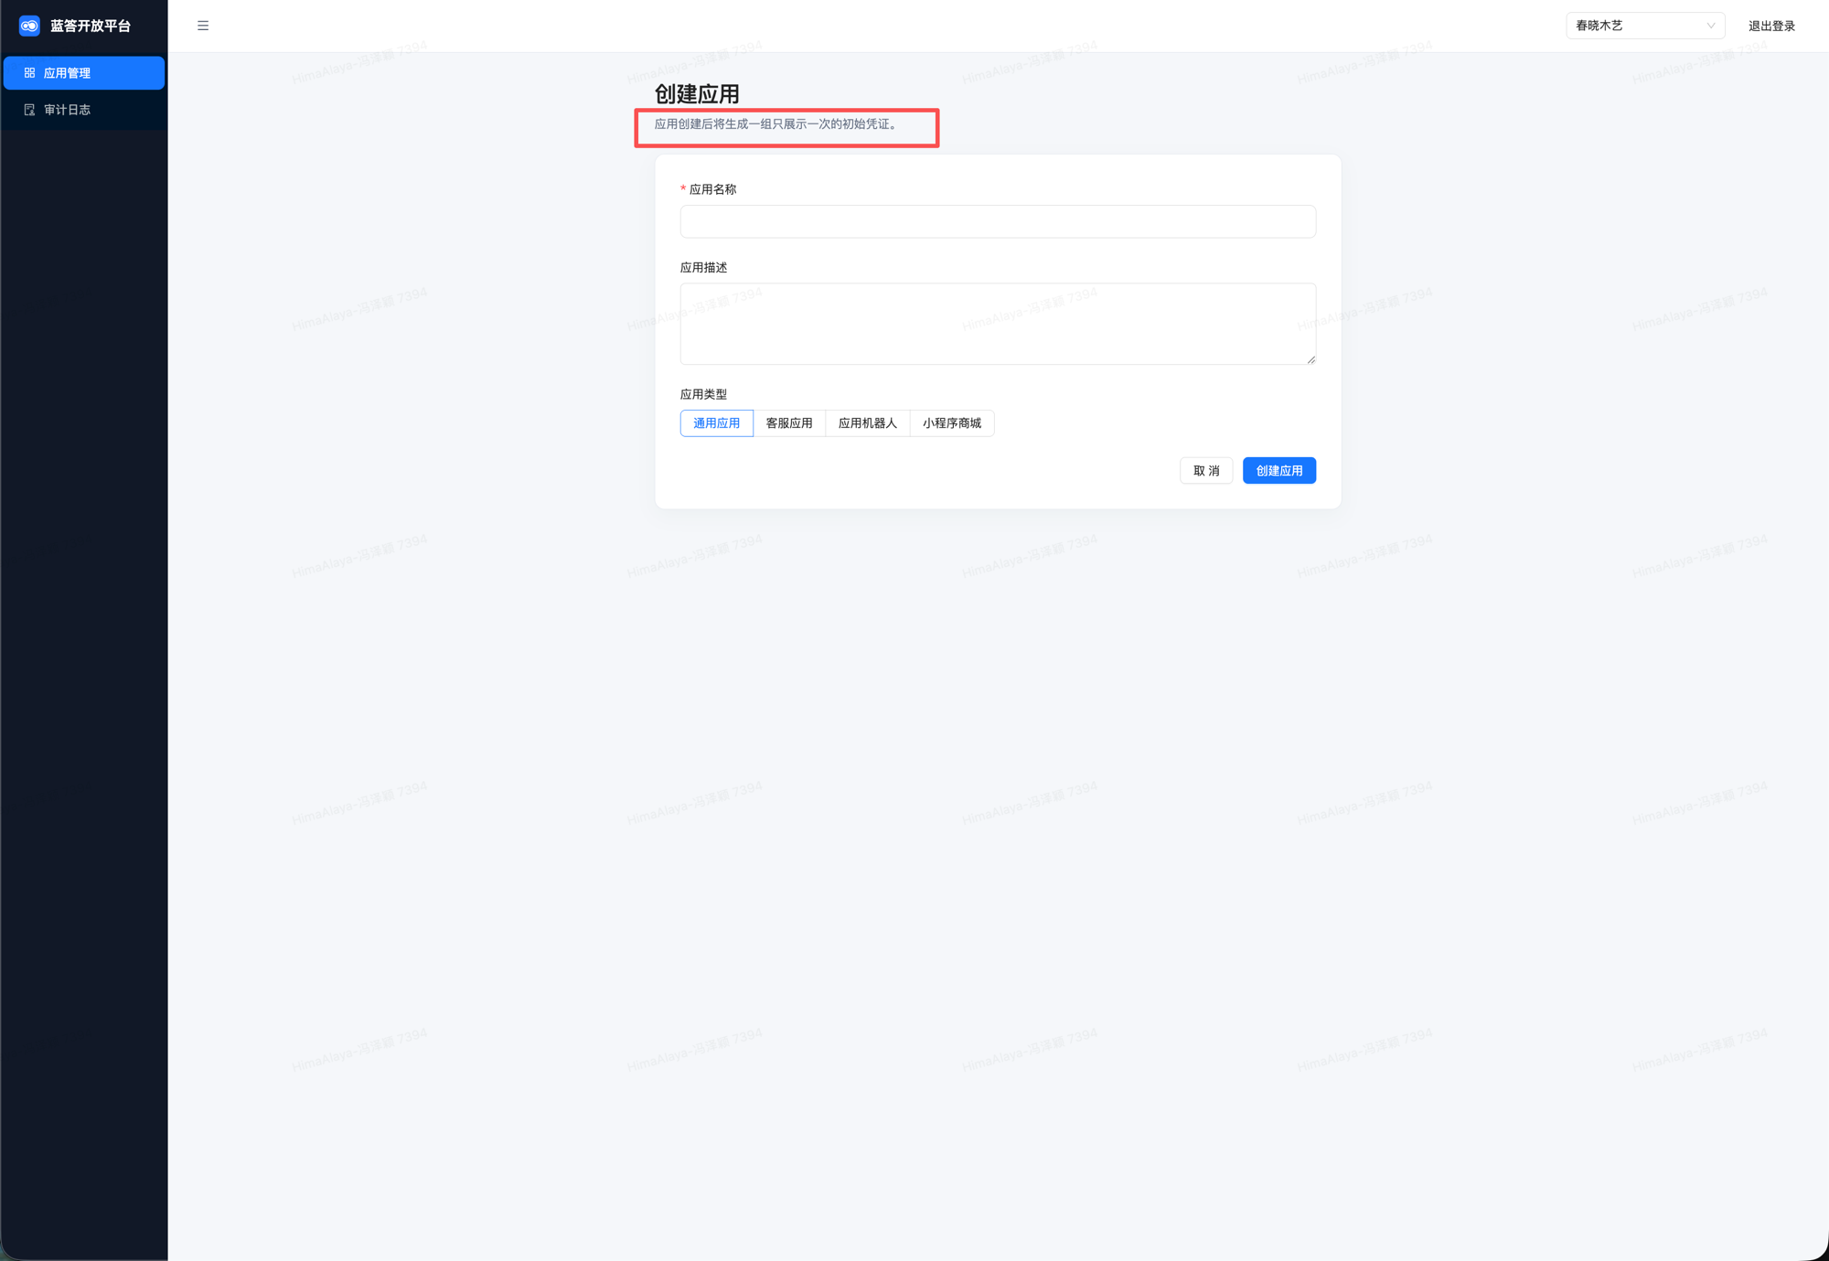This screenshot has height=1261, width=1829.
Task: Click the 应用类型 label
Action: [x=703, y=394]
